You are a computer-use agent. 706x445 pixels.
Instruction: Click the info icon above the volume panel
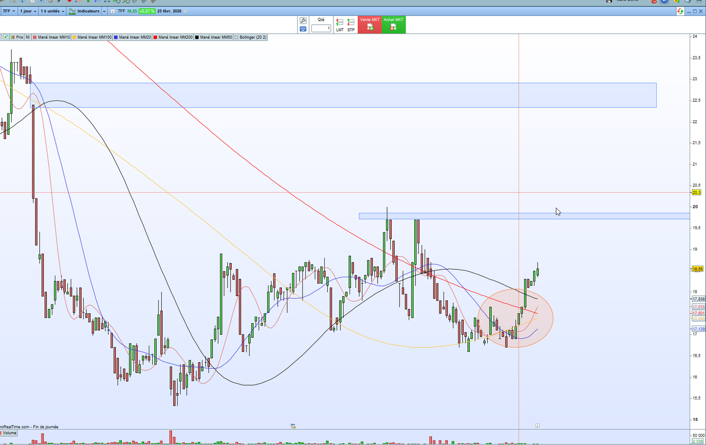pos(537,425)
